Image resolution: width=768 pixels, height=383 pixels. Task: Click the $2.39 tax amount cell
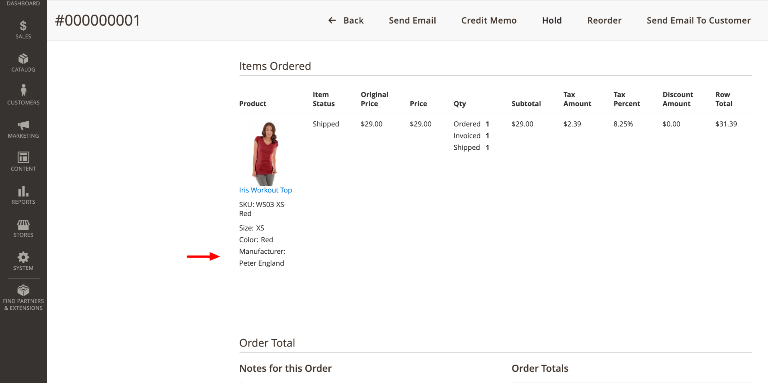572,124
